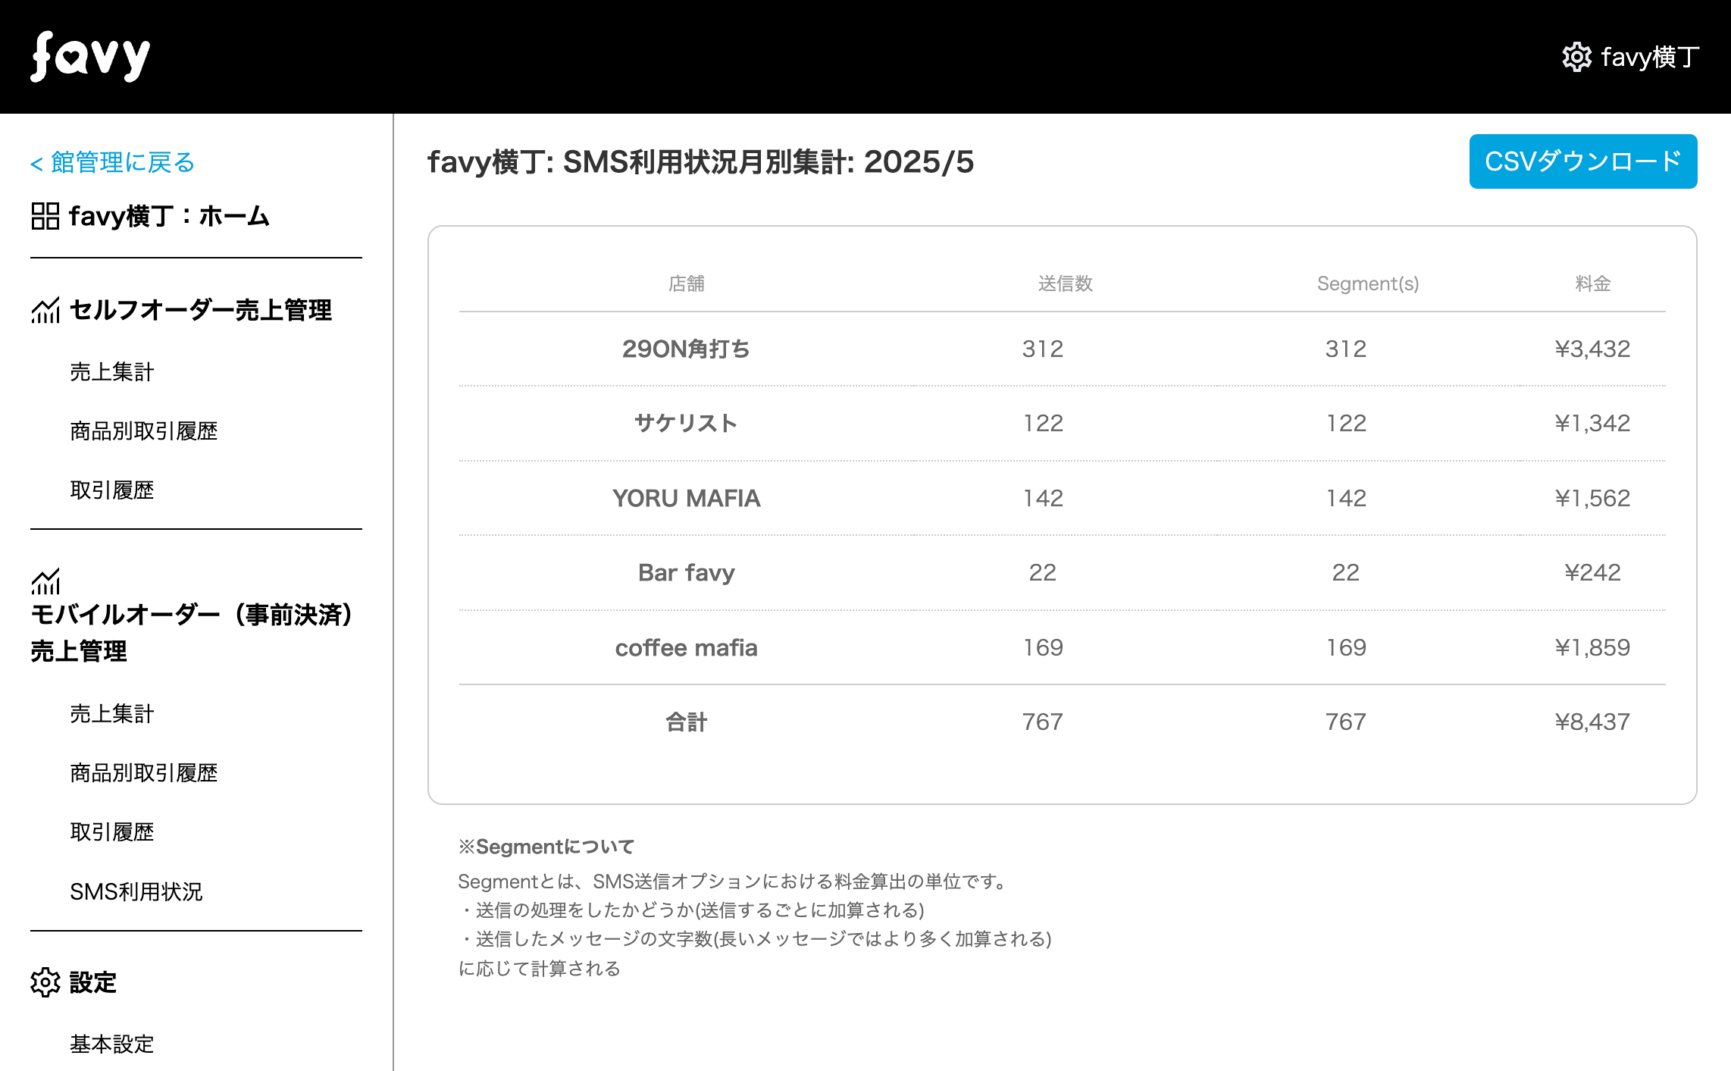Image resolution: width=1731 pixels, height=1071 pixels.
Task: Click the 29ON角打ち store row name
Action: 686,349
